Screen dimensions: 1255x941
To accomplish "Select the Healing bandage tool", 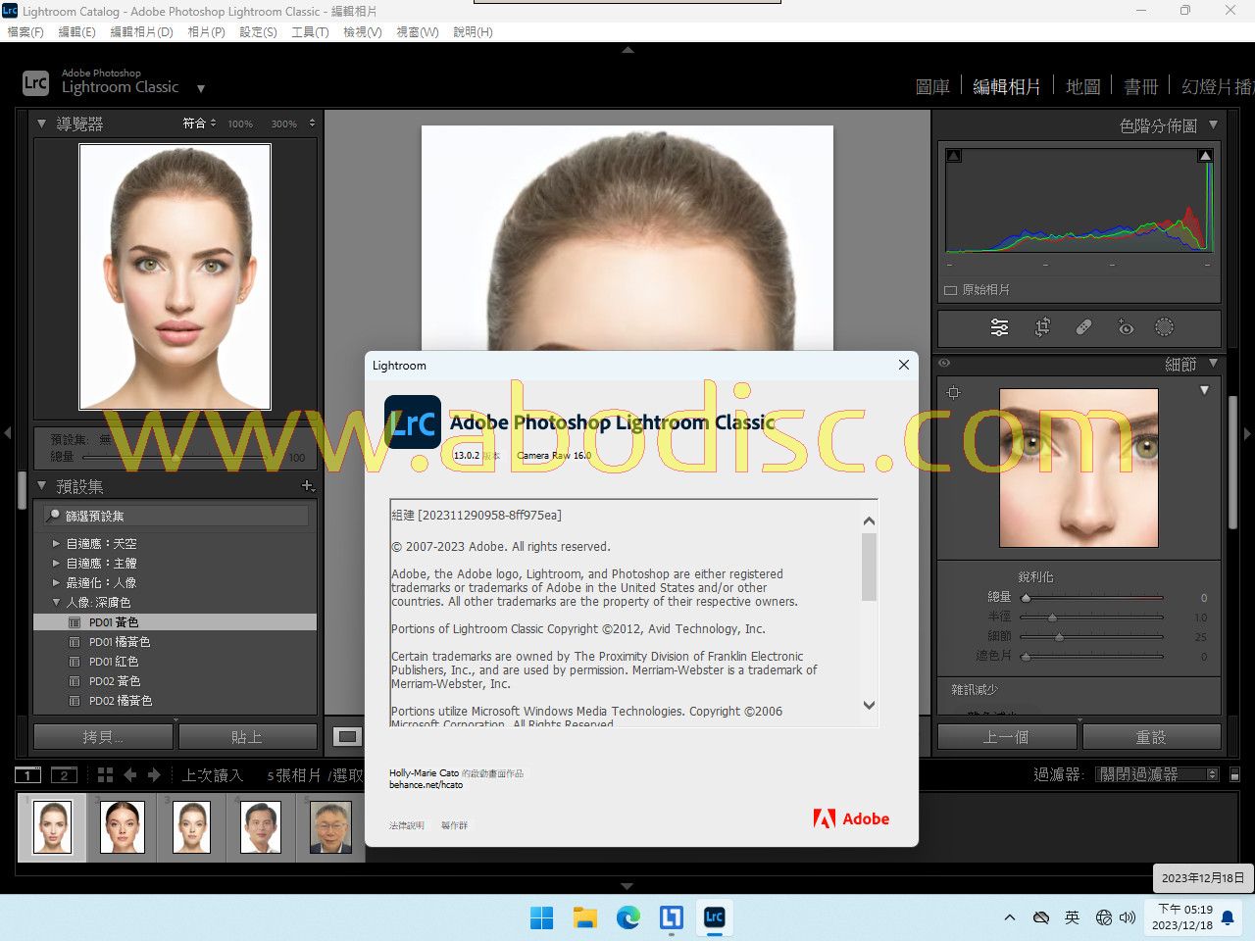I will 1083,327.
